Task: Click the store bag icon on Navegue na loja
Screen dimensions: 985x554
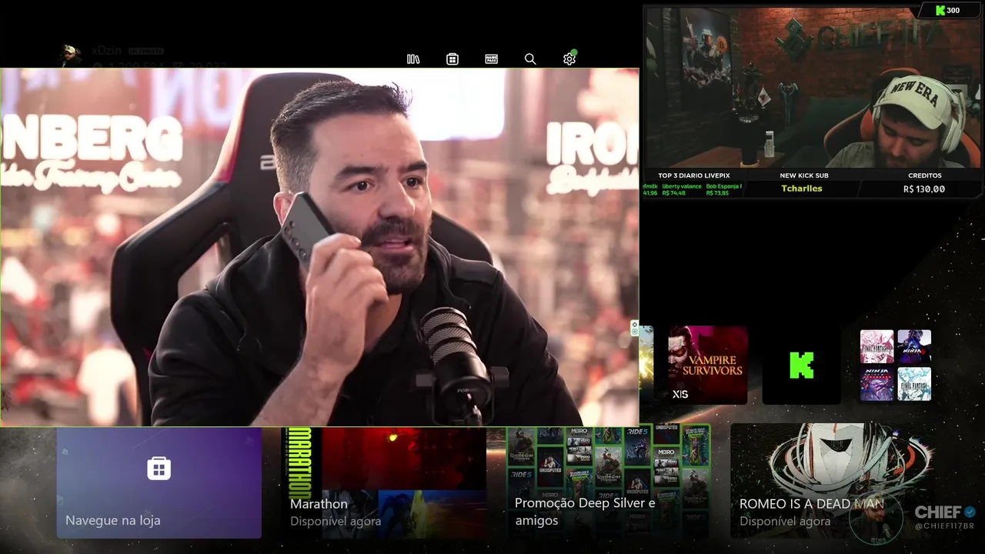Action: [159, 468]
